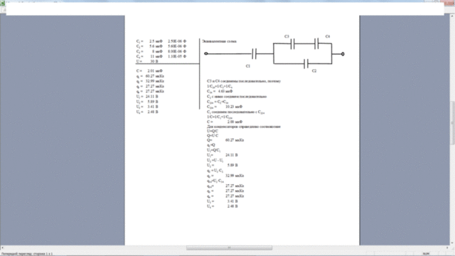Click the vertical scrollbar up arrow
The width and height of the screenshot is (455, 256).
click(x=452, y=16)
